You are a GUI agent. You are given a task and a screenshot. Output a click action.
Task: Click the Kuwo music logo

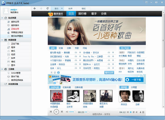(x=55, y=14)
